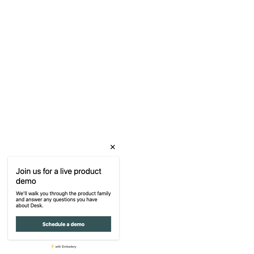This screenshot has height=254, width=254.
Task: Click the word product in the heading
Action: pos(88,171)
